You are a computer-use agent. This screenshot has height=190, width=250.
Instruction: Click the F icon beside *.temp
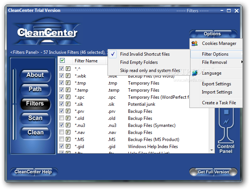(68, 90)
